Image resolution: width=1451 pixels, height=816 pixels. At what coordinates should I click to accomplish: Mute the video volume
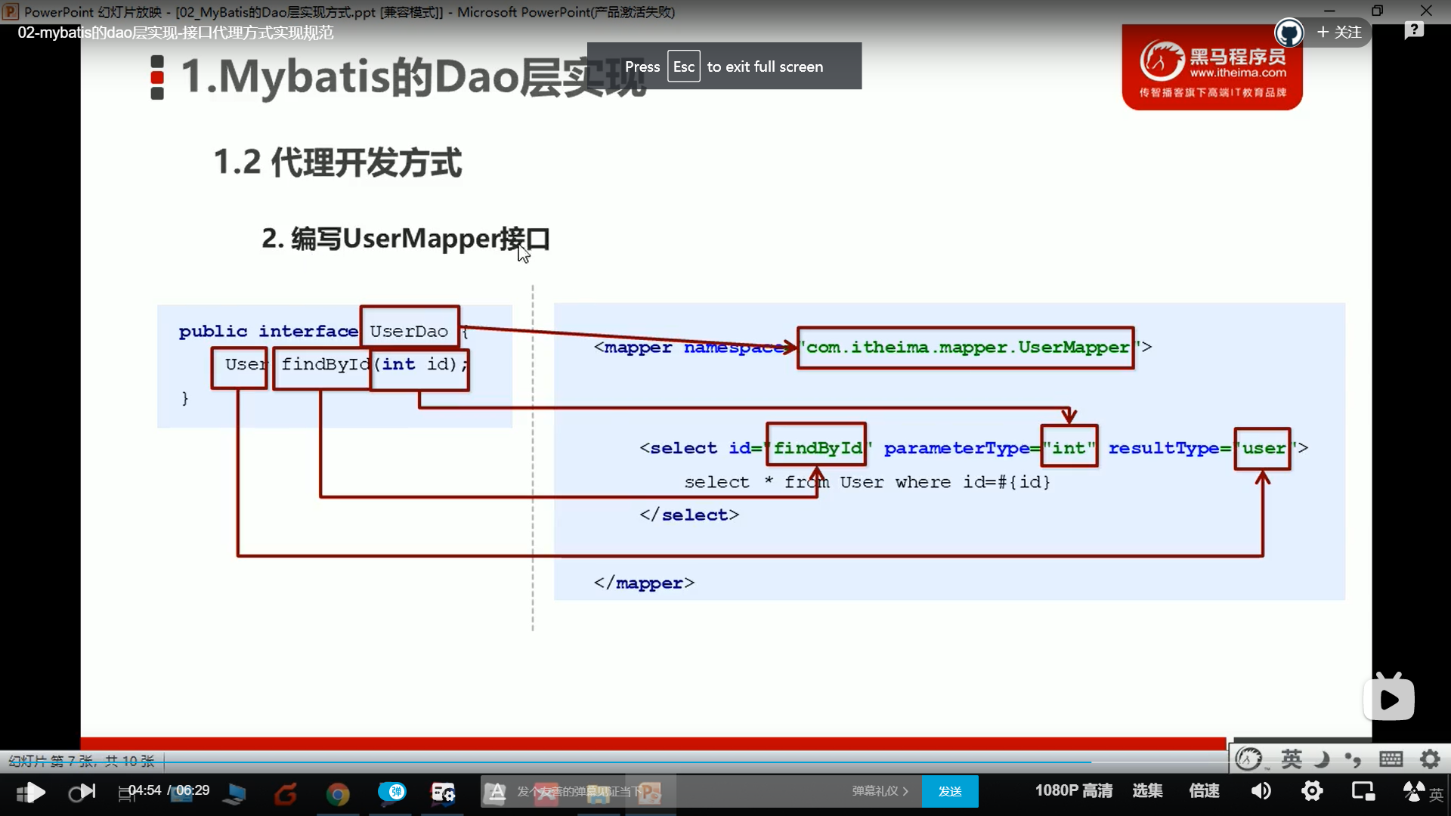click(1261, 791)
